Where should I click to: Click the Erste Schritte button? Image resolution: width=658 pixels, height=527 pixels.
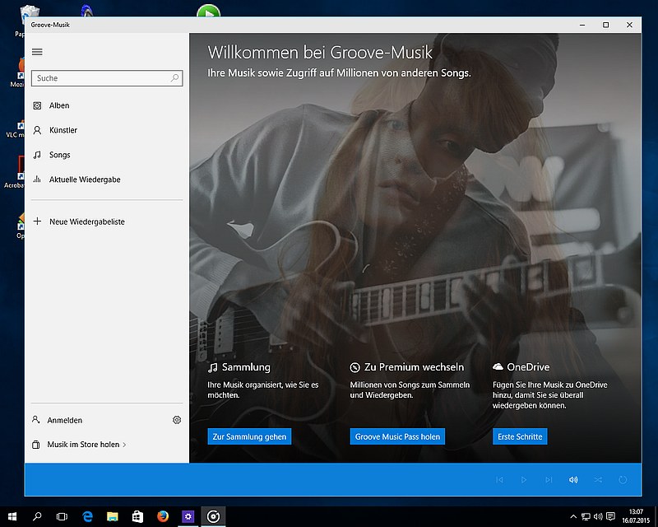point(520,436)
